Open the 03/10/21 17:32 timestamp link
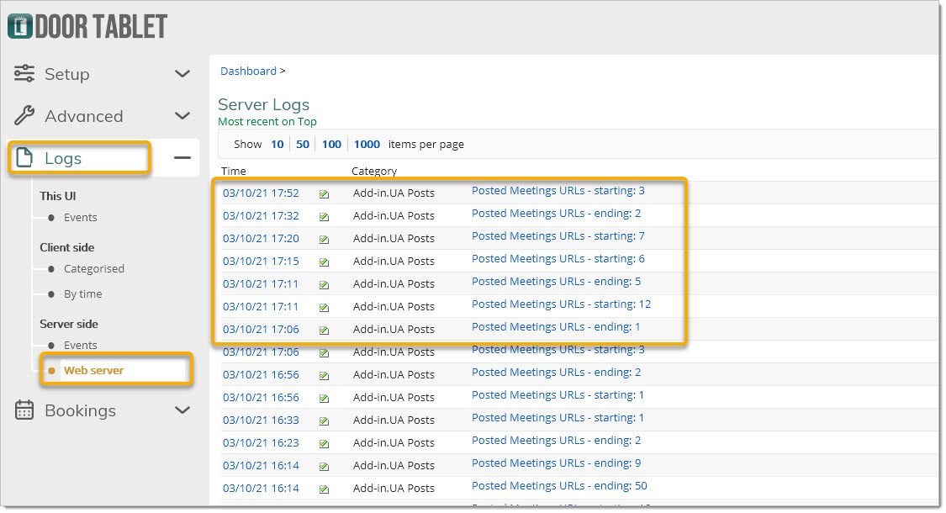 [x=261, y=216]
